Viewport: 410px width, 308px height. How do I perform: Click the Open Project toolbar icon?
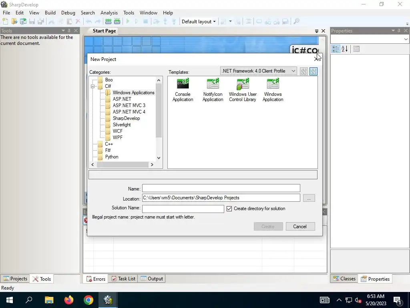click(23, 22)
